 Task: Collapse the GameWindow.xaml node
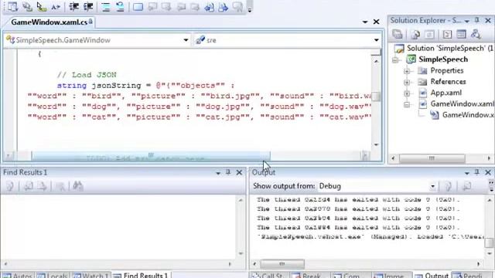tap(407, 104)
